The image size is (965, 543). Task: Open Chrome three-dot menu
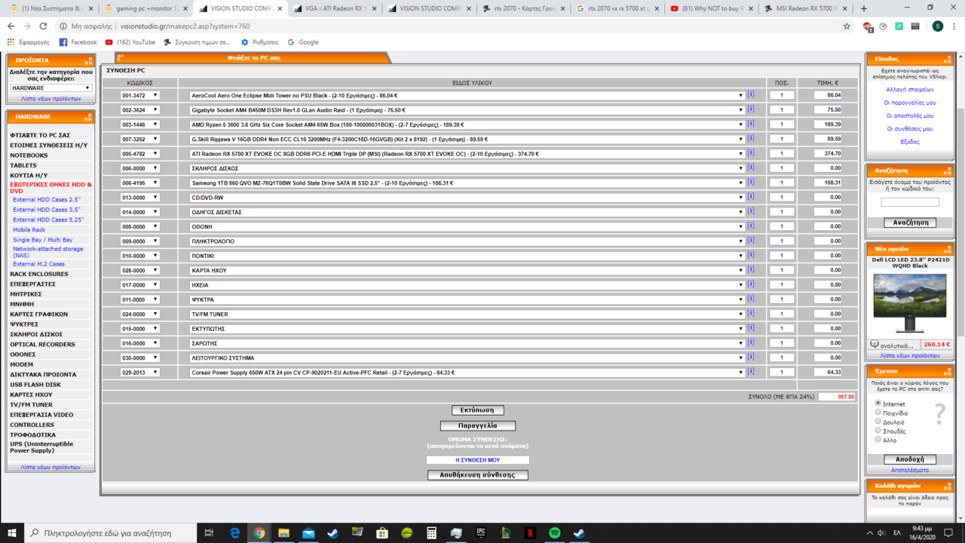click(954, 26)
